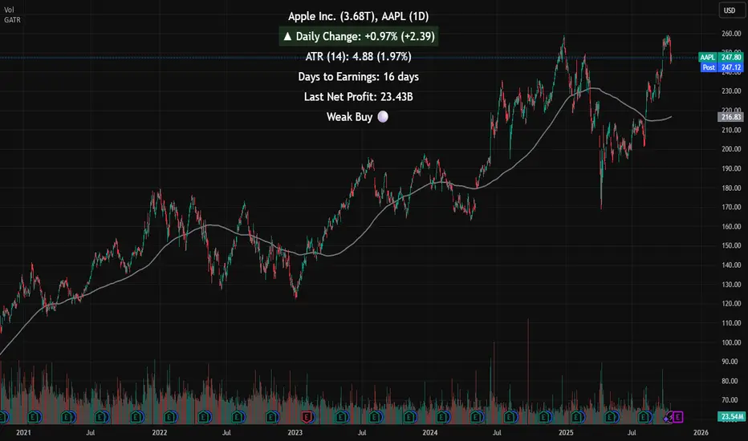Click the 150.00 price axis label
Image resolution: width=748 pixels, height=441 pixels.
point(731,245)
